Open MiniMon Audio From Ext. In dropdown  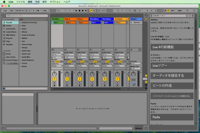tap(57, 55)
